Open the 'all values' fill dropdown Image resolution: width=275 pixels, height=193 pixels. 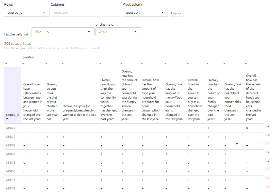(x=62, y=32)
